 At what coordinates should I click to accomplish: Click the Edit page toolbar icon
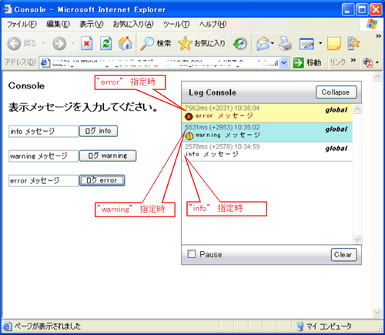point(306,44)
